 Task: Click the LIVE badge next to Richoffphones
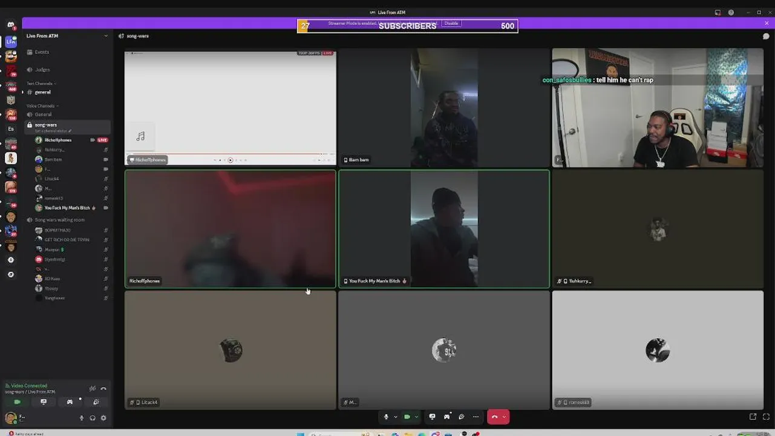click(x=103, y=140)
